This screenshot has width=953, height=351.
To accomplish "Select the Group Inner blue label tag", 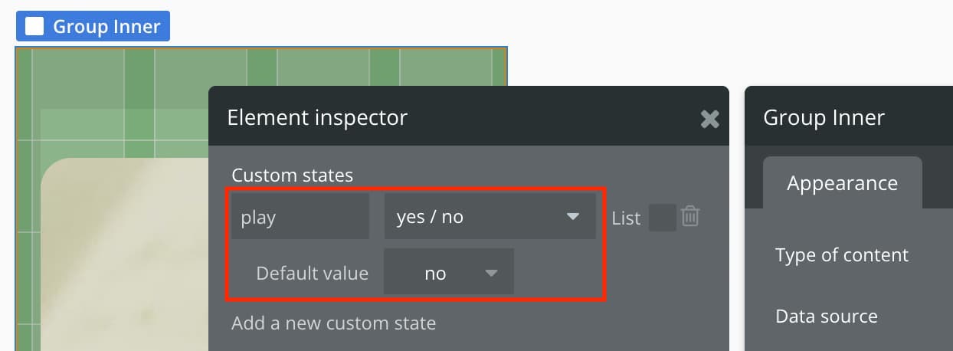I will (x=93, y=26).
